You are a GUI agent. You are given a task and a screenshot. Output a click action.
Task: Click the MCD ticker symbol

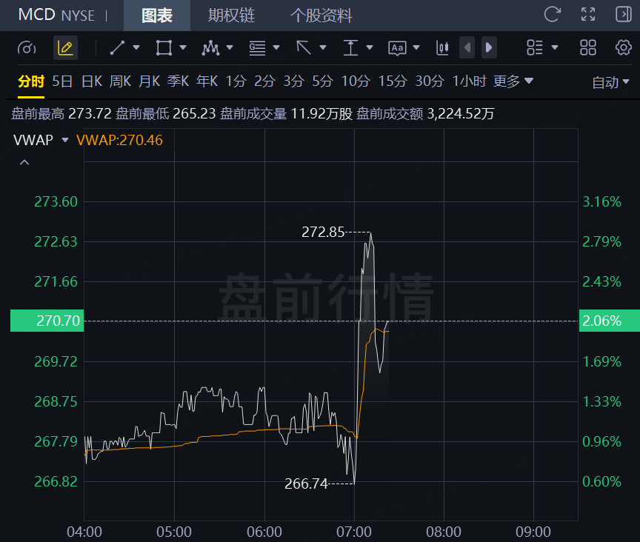pos(37,15)
